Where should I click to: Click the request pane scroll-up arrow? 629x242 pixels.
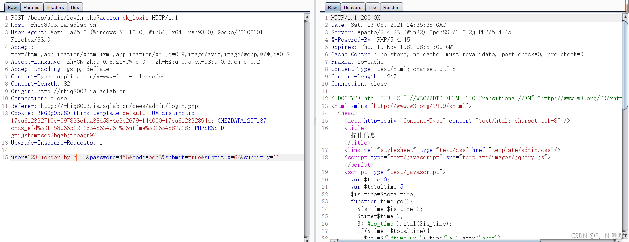point(307,17)
